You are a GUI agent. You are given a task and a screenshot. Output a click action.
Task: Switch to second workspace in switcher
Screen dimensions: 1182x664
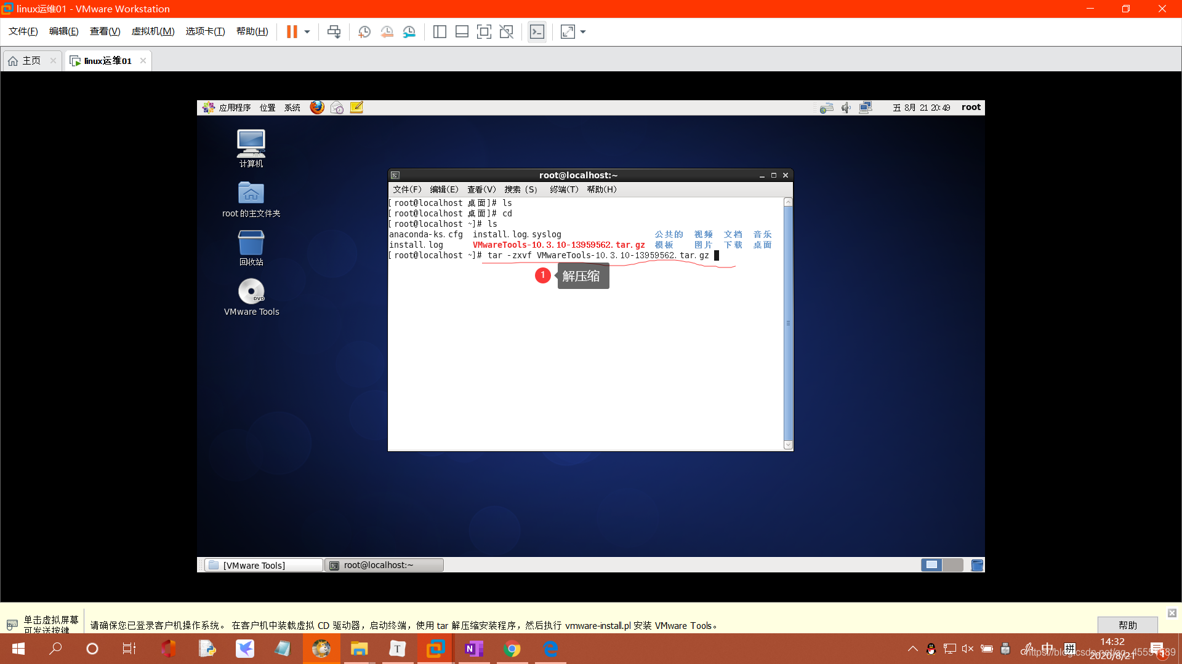[x=952, y=565]
